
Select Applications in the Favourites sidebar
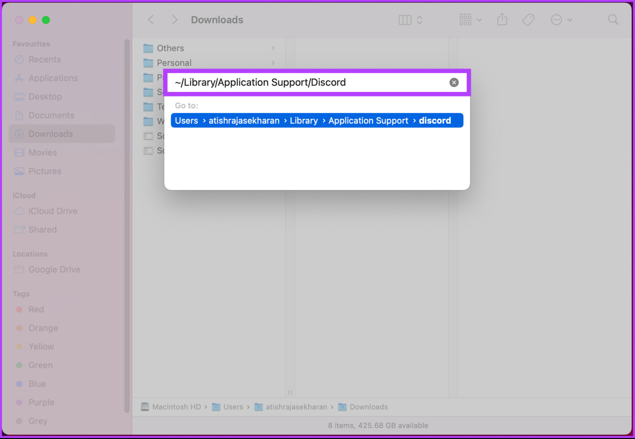pos(53,78)
